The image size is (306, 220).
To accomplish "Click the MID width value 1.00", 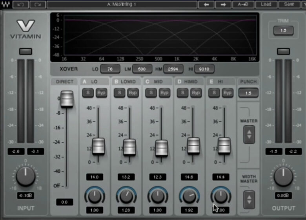I will [158, 210].
